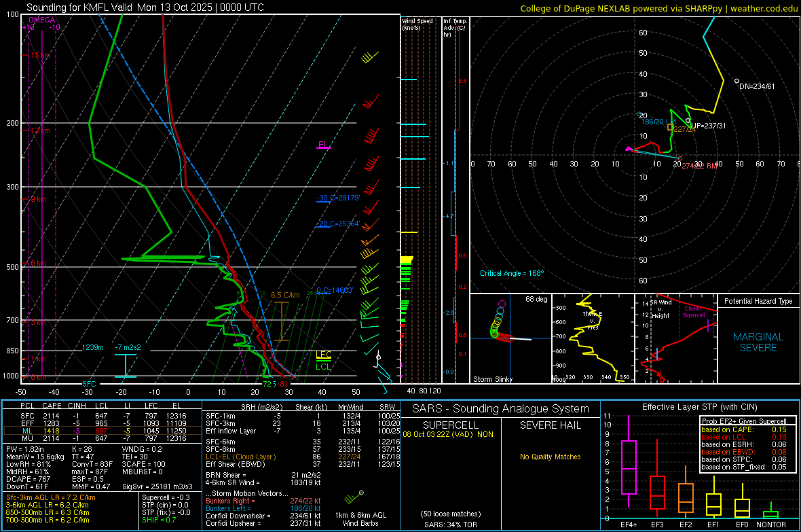801x532 pixels.
Task: Click the Bunkers Left = 186/20 kt line
Action: (x=263, y=508)
